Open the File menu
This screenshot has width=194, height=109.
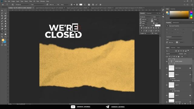pos(5,1)
